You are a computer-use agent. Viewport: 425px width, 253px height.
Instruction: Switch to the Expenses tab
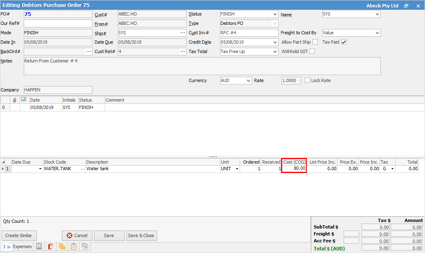pos(22,246)
